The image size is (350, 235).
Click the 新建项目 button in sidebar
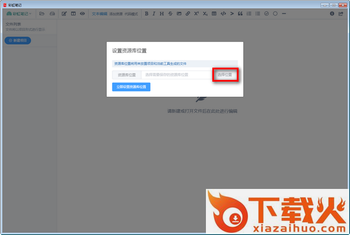click(19, 40)
